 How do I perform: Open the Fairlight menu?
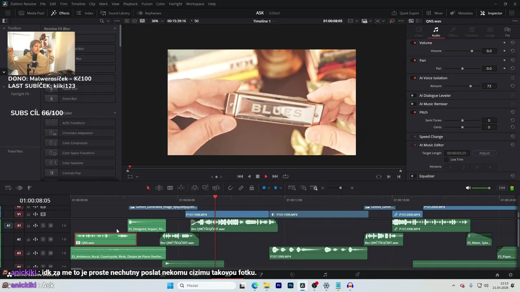click(x=175, y=4)
